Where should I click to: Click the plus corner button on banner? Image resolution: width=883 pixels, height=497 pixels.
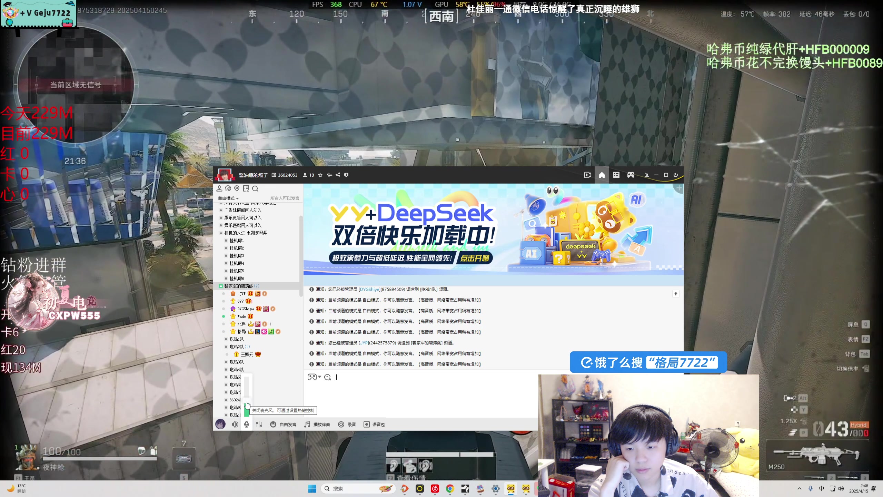coord(679,188)
